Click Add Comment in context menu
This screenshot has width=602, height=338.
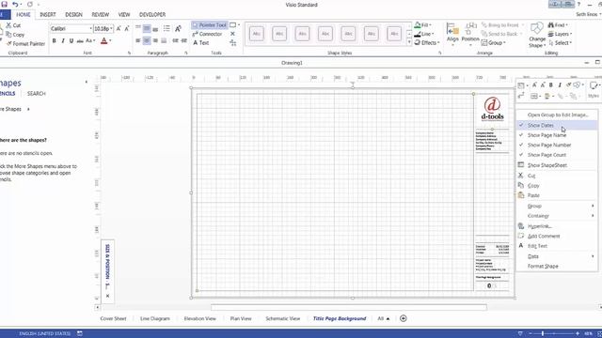pyautogui.click(x=556, y=236)
